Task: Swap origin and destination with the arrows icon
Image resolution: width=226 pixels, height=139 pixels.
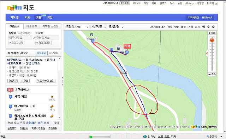Action: tap(34, 38)
